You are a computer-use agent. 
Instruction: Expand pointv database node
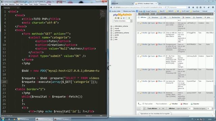click(111, 35)
